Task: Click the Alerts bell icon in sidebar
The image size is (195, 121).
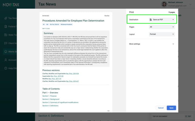Action: (x=6, y=51)
